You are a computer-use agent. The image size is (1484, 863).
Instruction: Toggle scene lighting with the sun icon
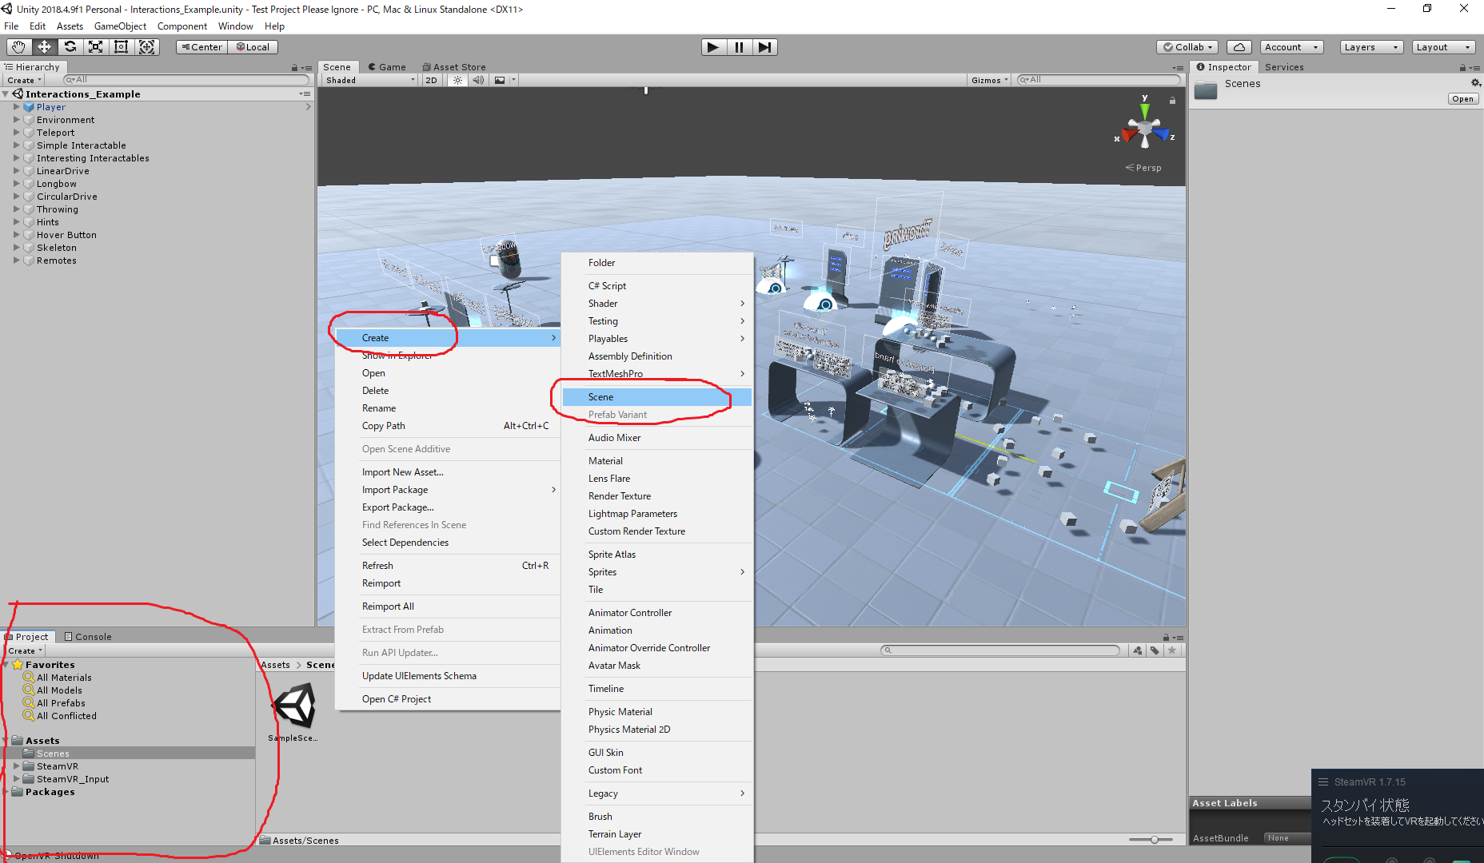click(x=457, y=80)
